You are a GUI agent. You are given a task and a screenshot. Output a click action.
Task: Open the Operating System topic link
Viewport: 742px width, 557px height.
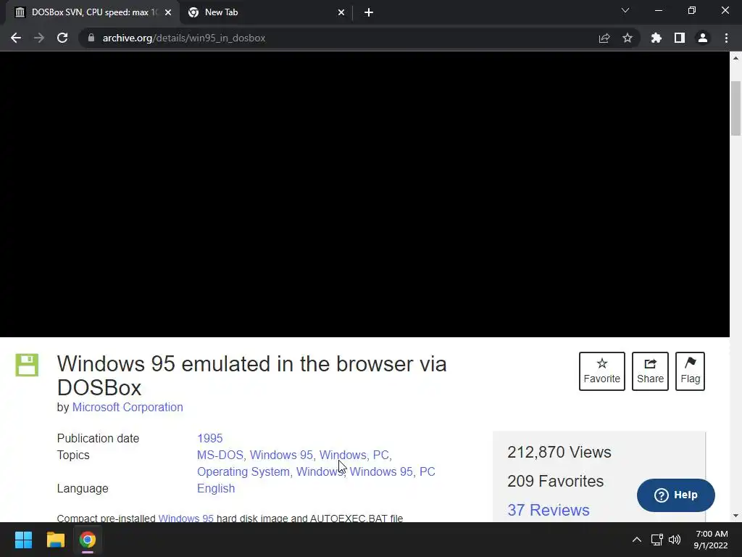click(x=243, y=471)
